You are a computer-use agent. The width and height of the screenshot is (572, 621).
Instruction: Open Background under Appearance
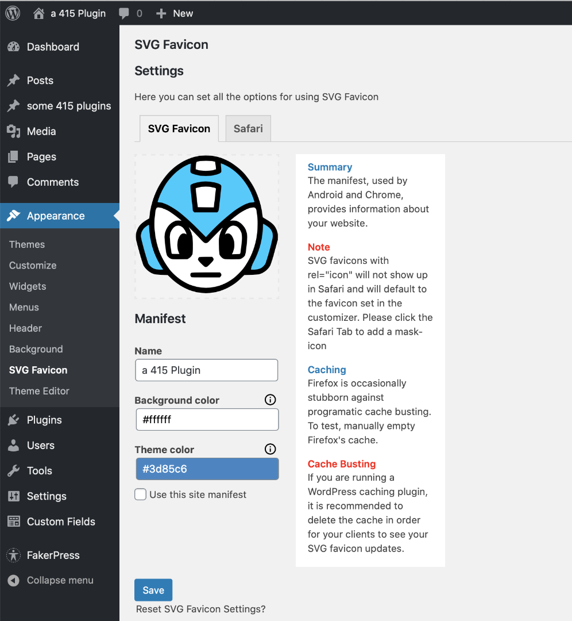click(36, 350)
